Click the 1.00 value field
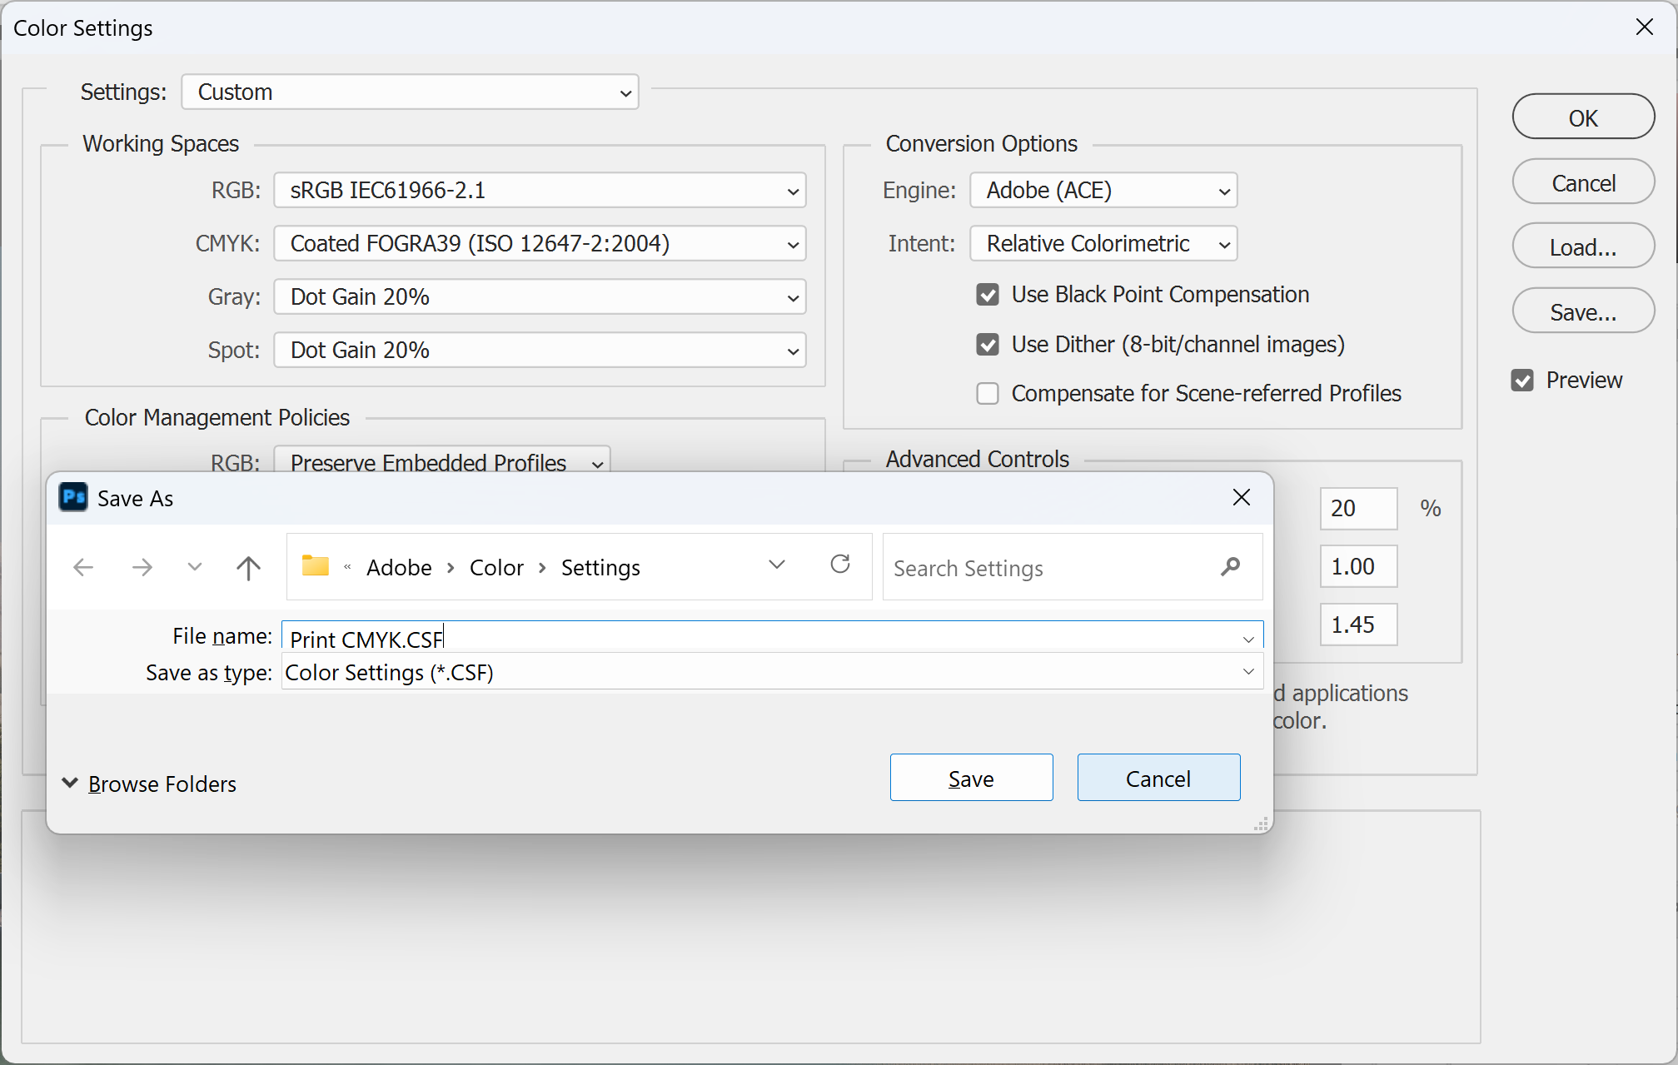The height and width of the screenshot is (1065, 1678). [x=1358, y=567]
